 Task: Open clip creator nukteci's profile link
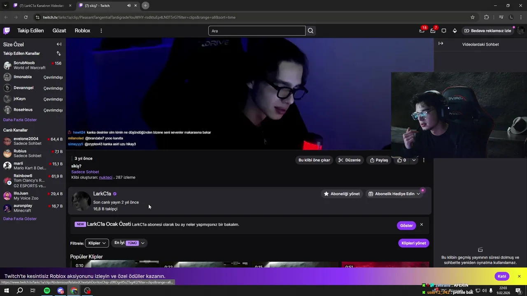coord(106,178)
